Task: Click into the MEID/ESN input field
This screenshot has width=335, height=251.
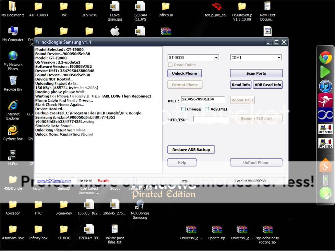Action: 211,119
